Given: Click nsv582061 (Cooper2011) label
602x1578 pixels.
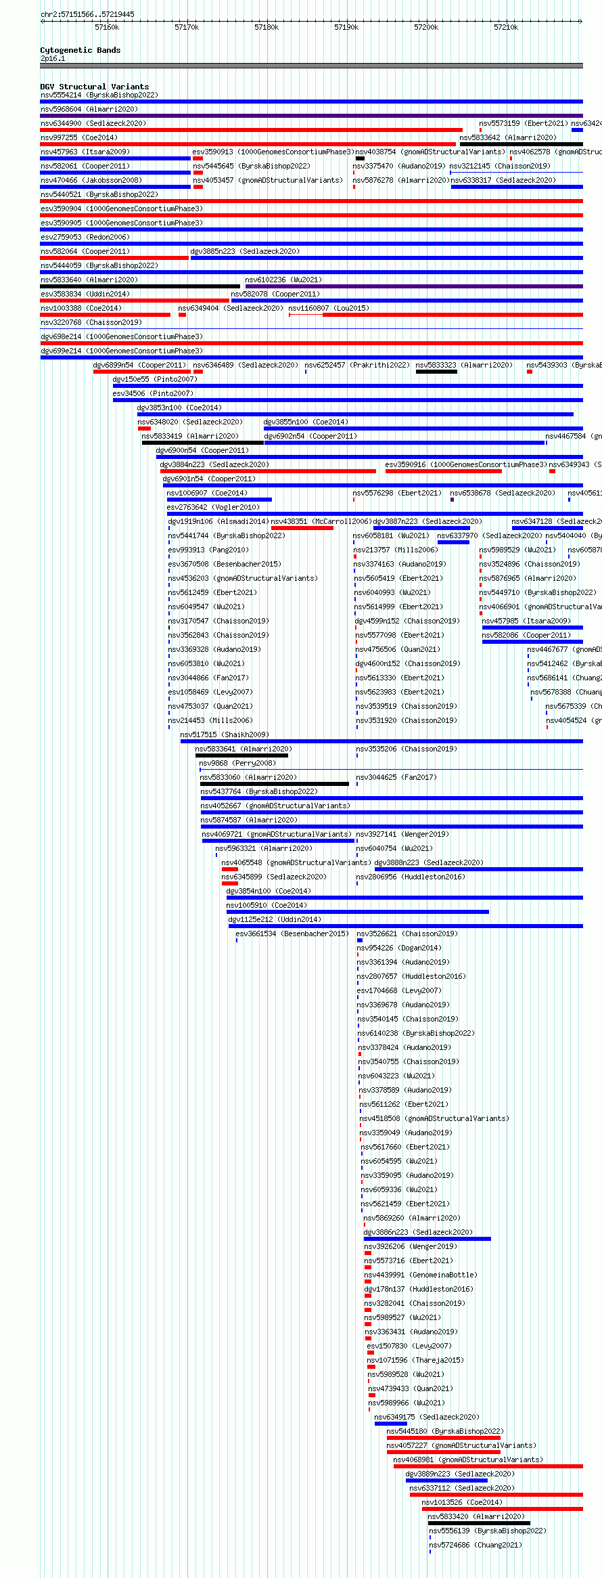Looking at the screenshot, I should [85, 166].
